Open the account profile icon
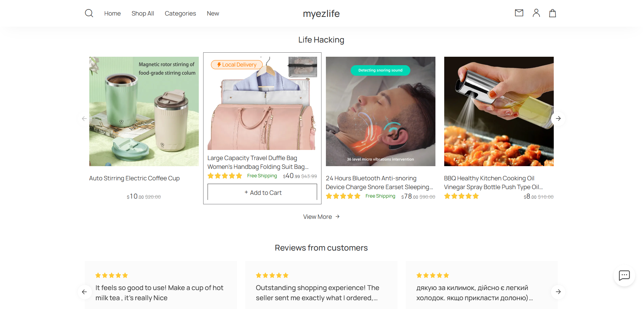 pos(536,13)
